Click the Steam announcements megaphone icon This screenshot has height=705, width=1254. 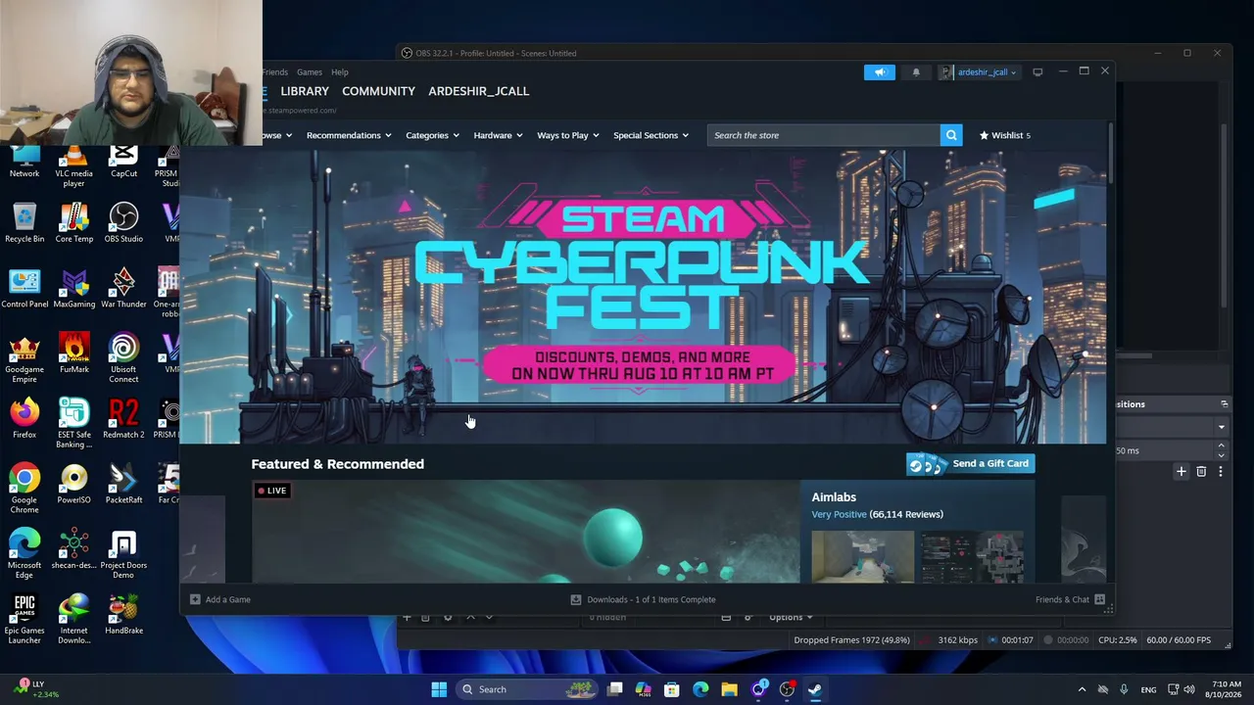coord(879,71)
